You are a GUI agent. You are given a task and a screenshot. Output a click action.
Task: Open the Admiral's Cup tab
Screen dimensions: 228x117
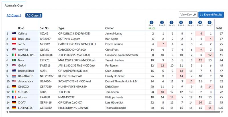14,5
